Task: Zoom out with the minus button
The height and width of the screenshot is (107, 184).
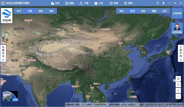Action: tap(178, 96)
